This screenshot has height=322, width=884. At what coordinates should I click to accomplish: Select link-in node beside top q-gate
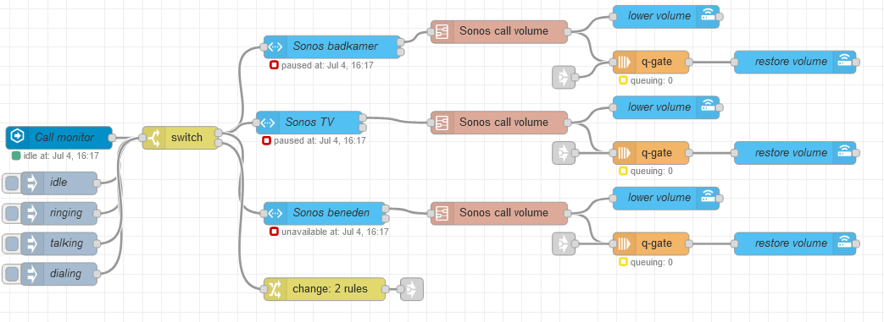pos(564,77)
